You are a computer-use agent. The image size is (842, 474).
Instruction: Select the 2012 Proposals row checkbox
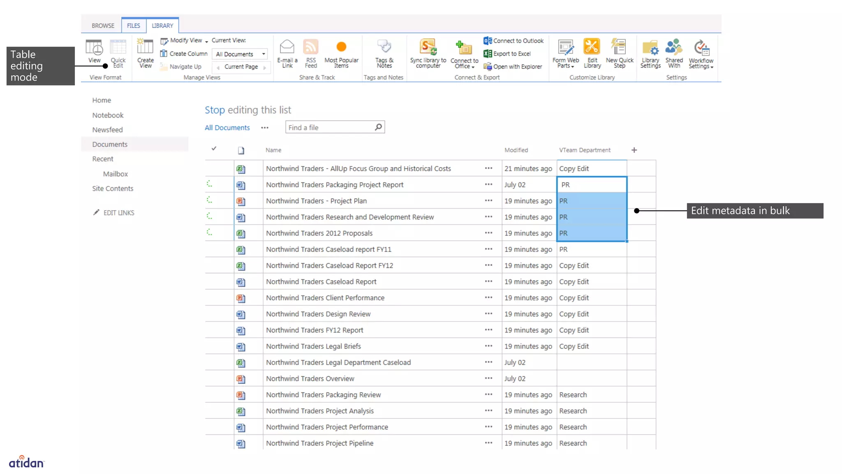(x=209, y=232)
